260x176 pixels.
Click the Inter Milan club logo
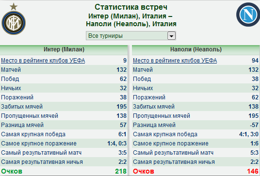(14, 19)
